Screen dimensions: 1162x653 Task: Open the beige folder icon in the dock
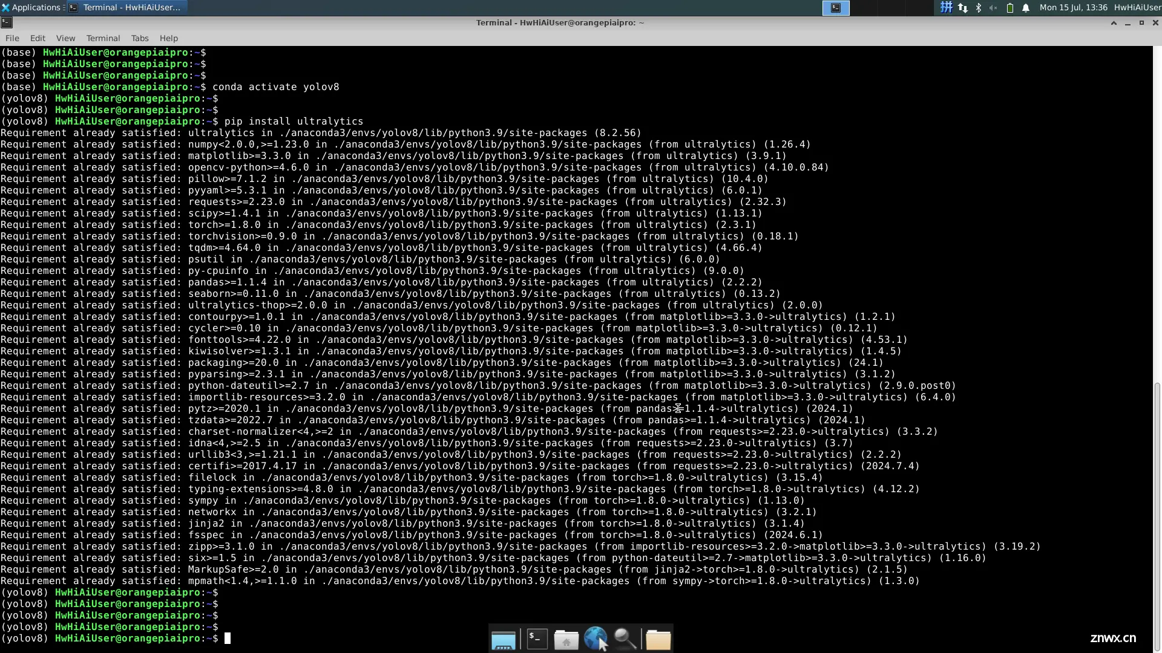658,639
